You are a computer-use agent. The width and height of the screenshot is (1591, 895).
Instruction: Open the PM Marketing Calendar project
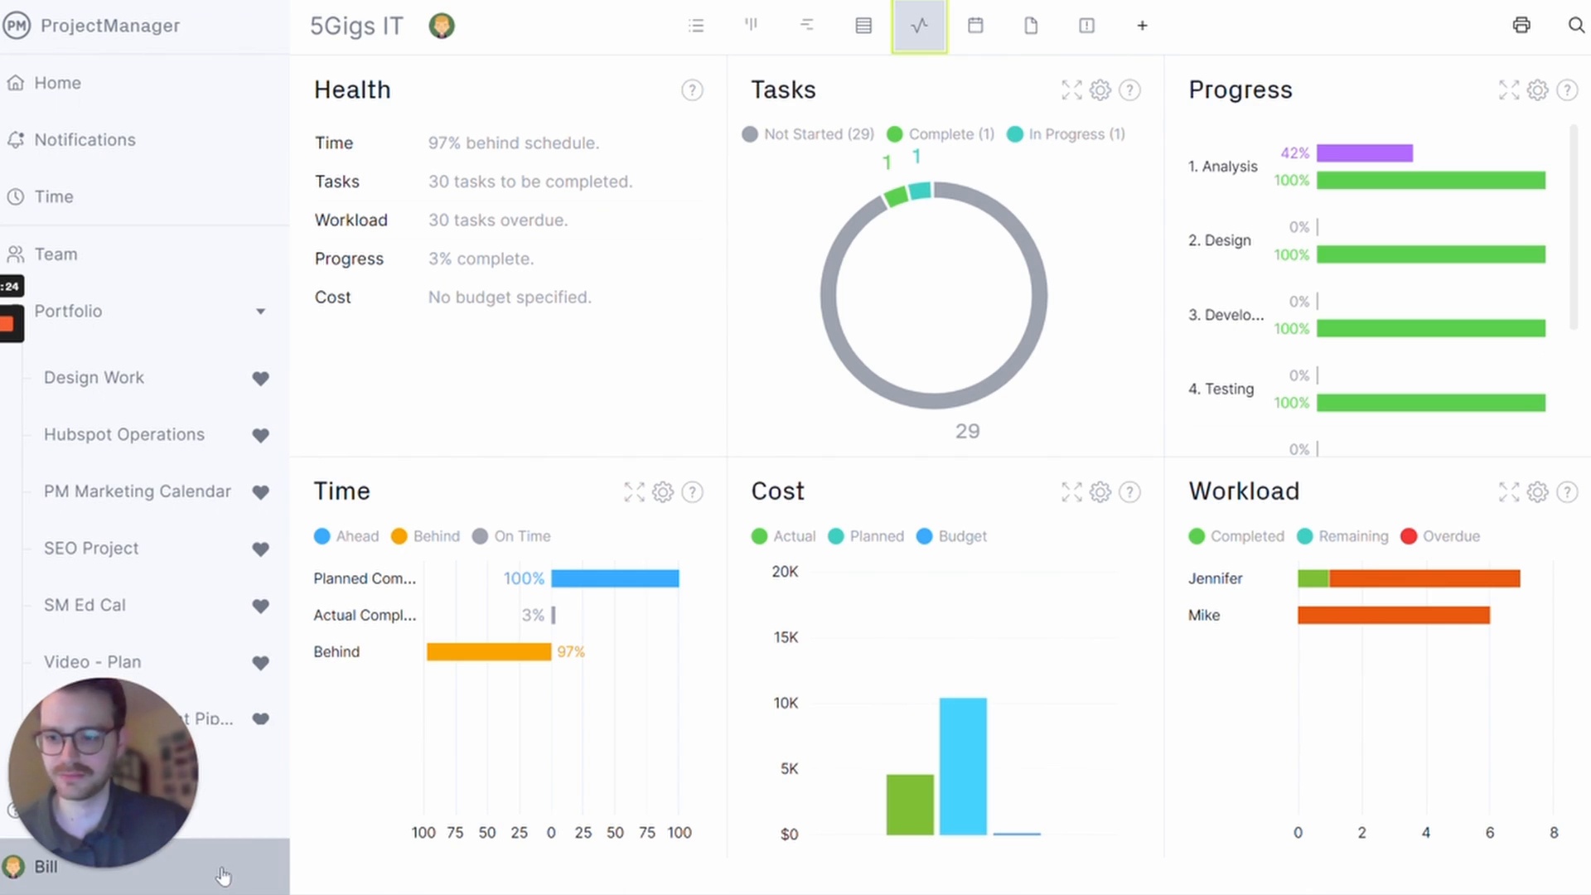(138, 491)
